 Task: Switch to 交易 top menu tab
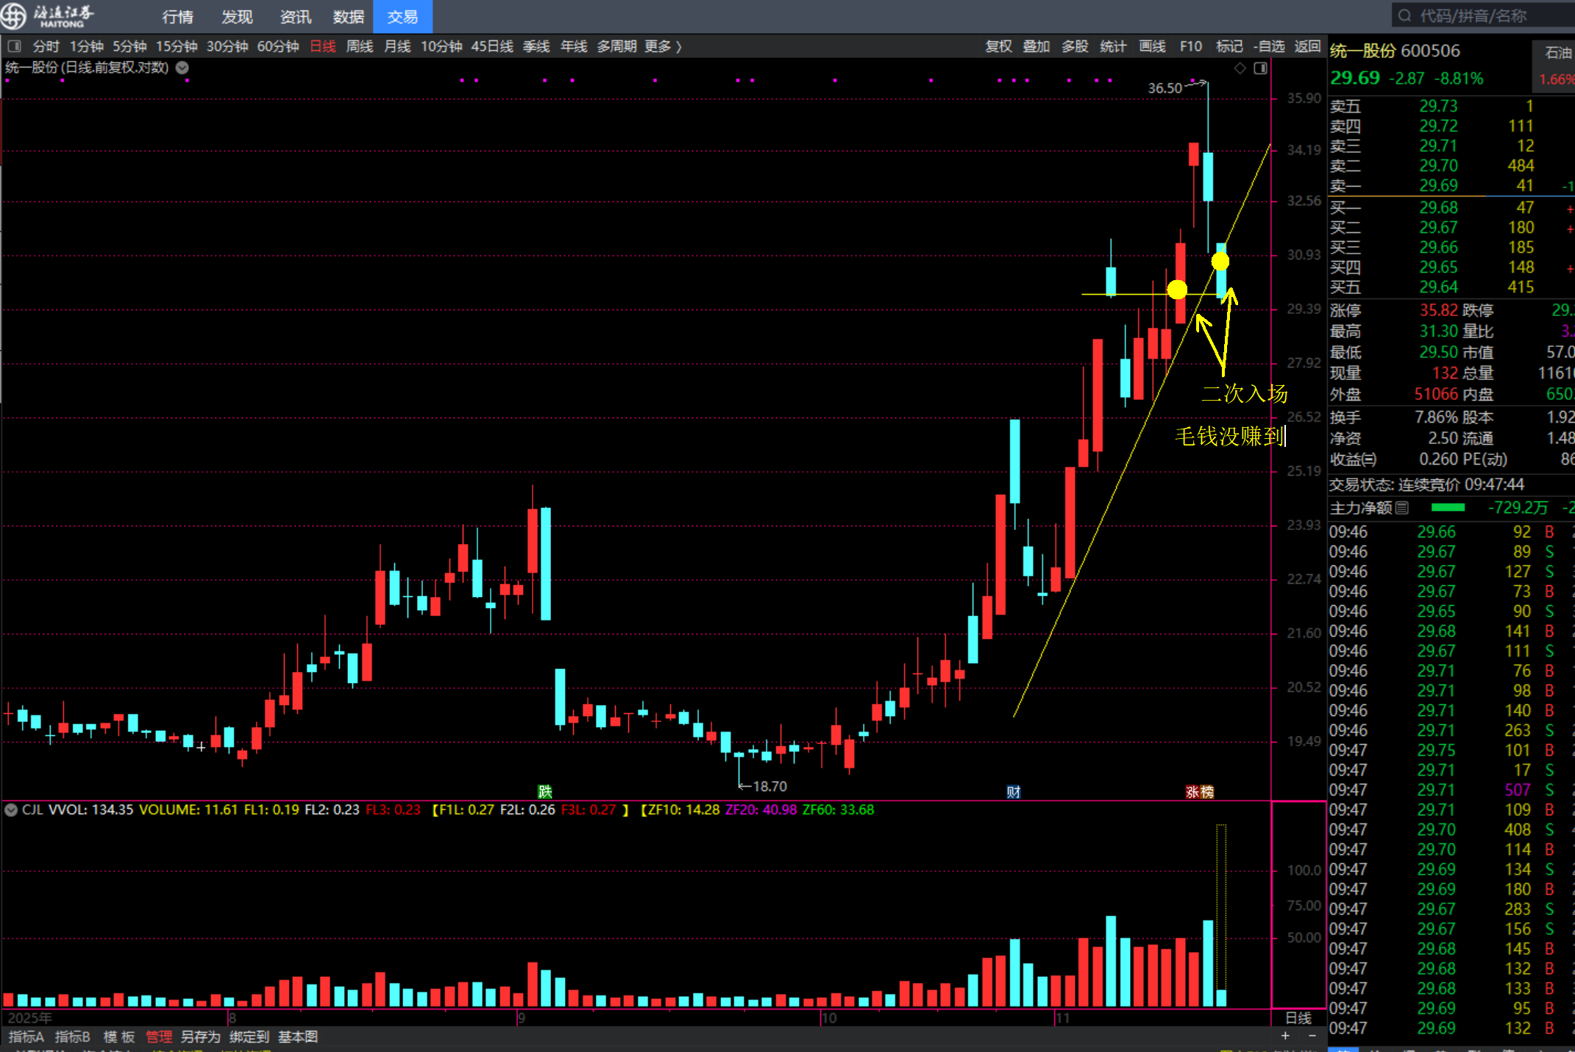click(402, 16)
